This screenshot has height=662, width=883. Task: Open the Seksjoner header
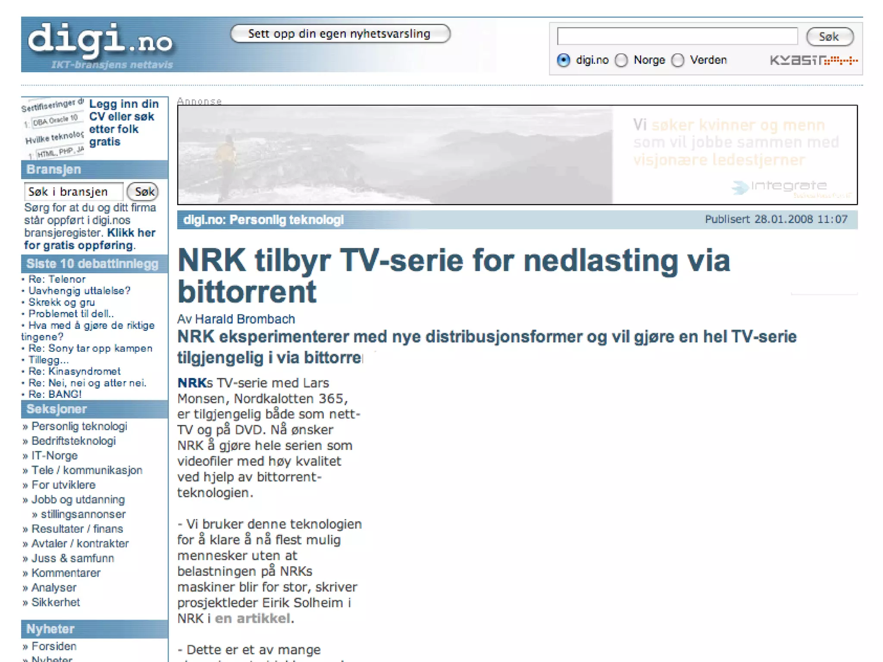click(x=94, y=409)
